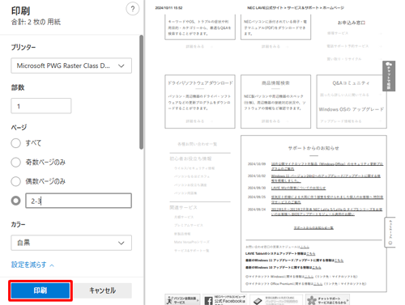
Task: Click the サポートからのお知らせ heading
Action: click(x=313, y=148)
